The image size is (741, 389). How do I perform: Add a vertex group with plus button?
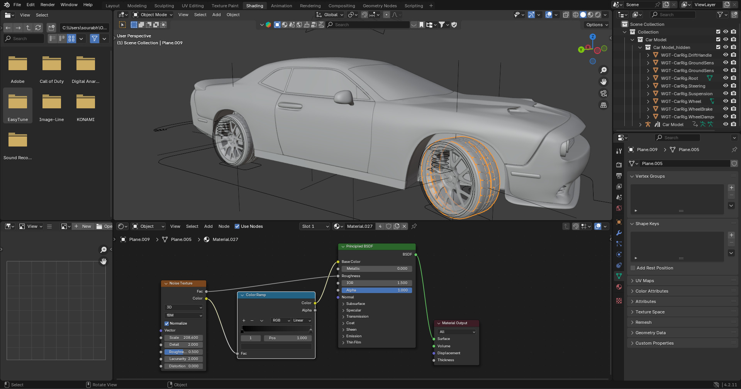tap(731, 188)
